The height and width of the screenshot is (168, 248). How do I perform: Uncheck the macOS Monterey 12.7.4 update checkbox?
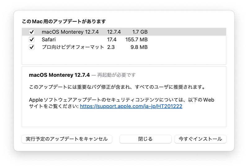point(32,32)
